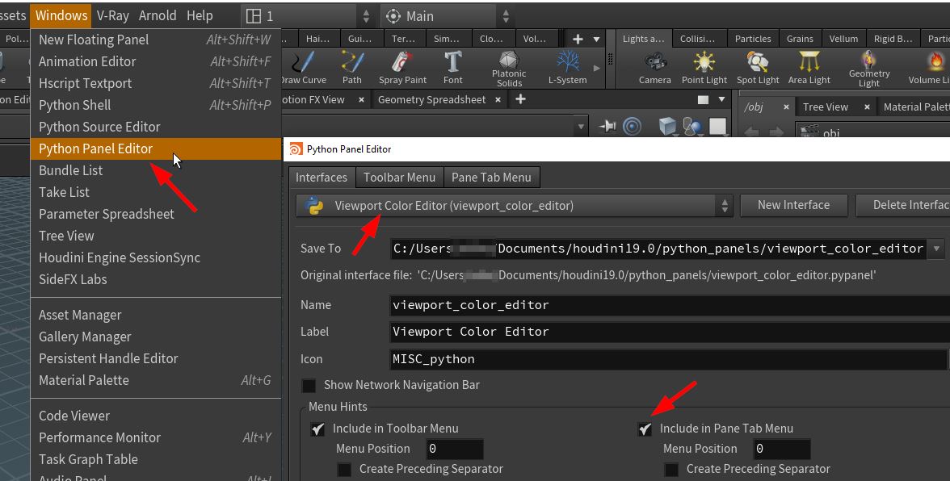Add a Volume Light from shelf
This screenshot has width=950, height=481.
tap(930, 67)
